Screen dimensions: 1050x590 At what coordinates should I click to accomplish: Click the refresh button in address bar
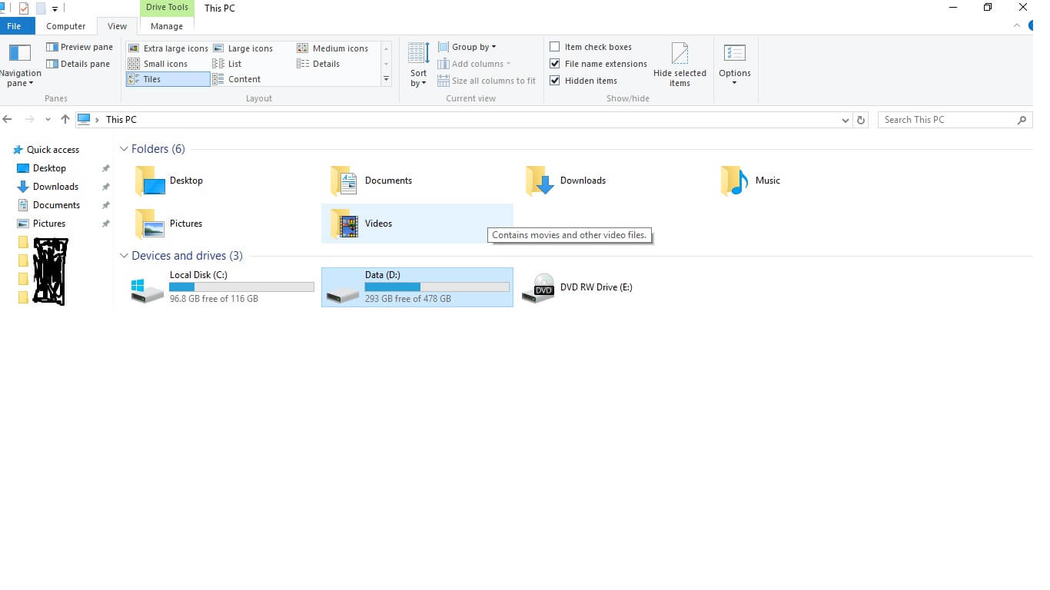862,120
